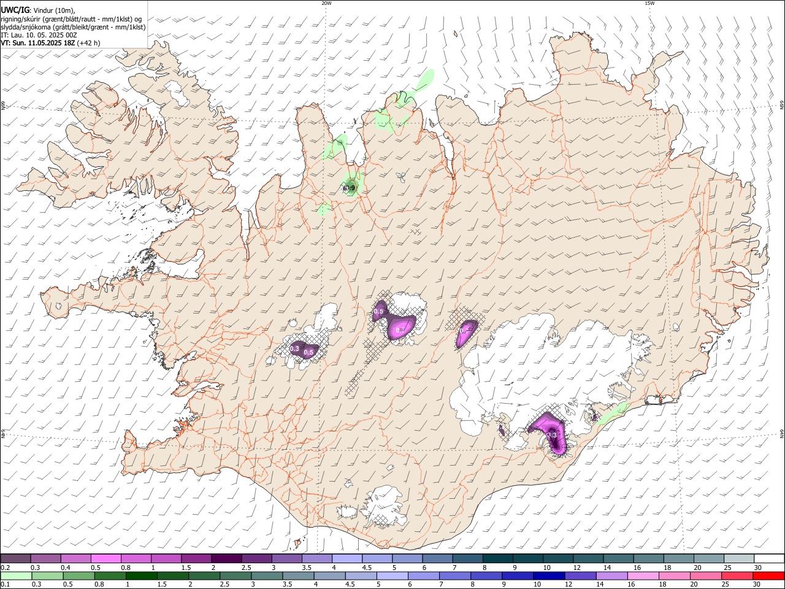Click the '15W' longitude label at the top
This screenshot has width=785, height=589.
(649, 3)
